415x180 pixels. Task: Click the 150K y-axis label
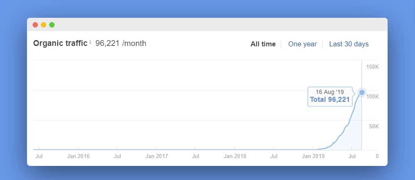[x=373, y=67]
